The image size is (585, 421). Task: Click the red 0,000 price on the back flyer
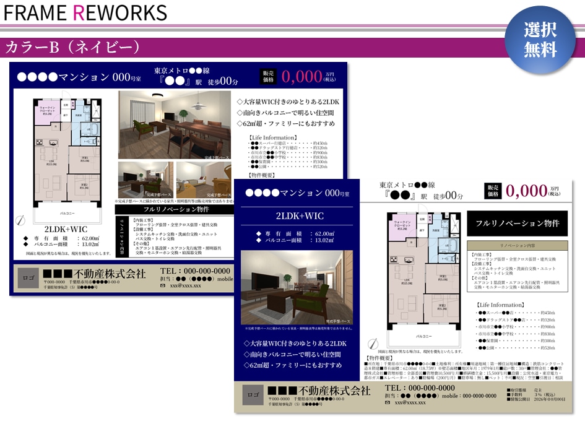click(302, 77)
